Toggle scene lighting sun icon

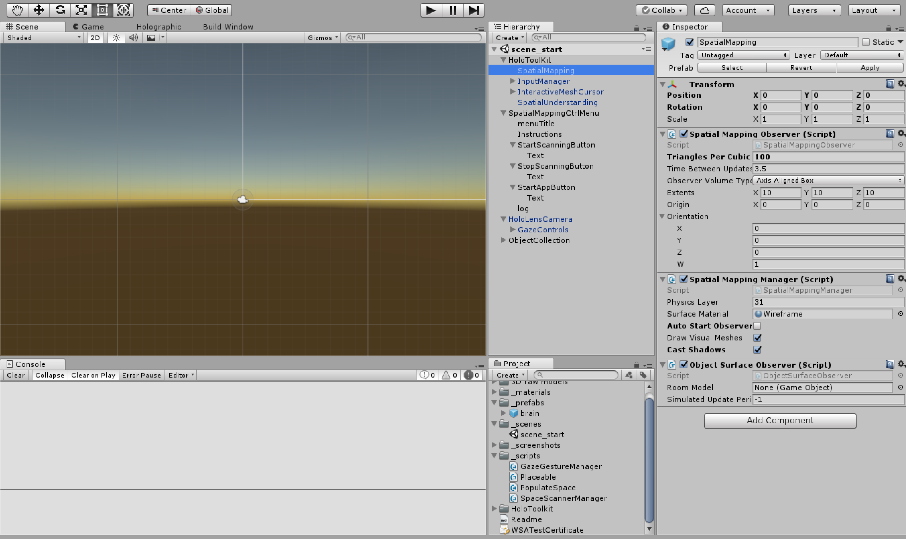pos(116,38)
